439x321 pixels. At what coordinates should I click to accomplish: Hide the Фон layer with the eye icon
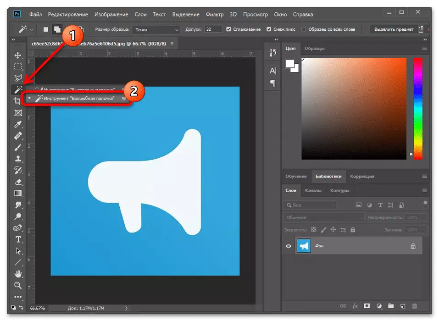click(289, 246)
